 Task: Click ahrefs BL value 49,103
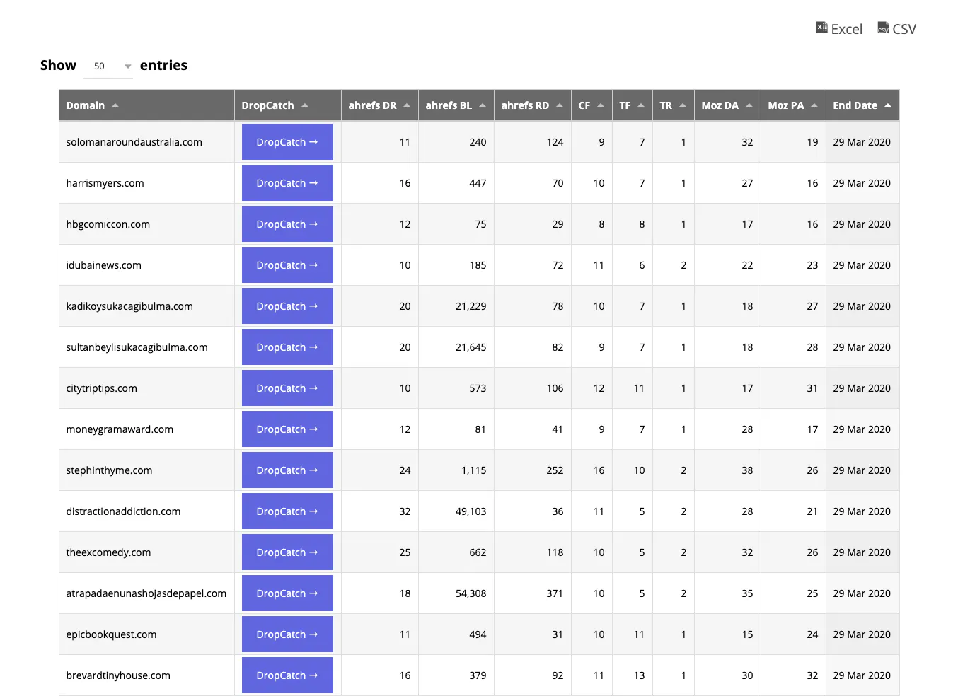[471, 511]
